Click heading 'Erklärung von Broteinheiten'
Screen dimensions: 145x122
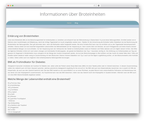point(23,36)
